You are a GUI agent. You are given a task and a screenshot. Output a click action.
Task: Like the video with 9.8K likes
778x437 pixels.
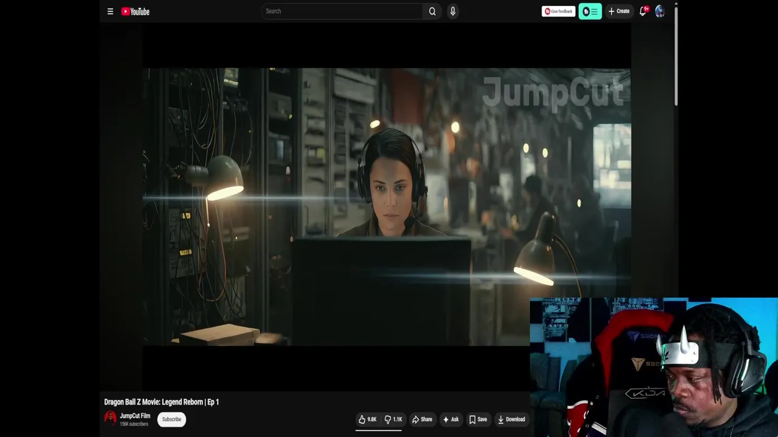tap(368, 419)
